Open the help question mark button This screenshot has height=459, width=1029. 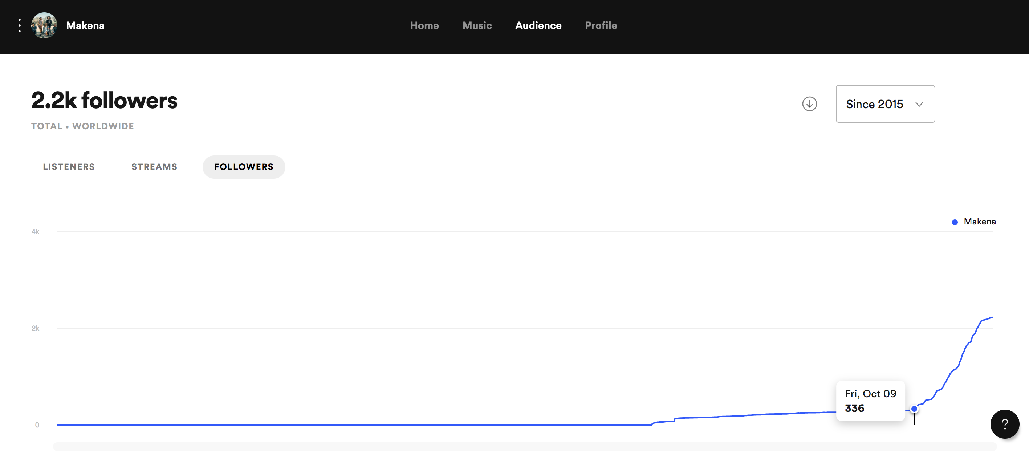click(1004, 424)
